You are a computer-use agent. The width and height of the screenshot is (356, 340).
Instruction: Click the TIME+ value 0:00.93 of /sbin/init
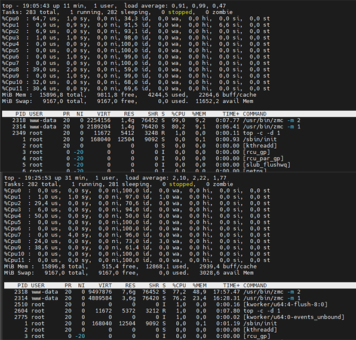pos(227,139)
